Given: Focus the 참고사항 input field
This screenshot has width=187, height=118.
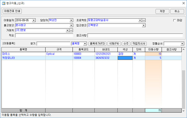Looking at the screenshot, I should click(x=135, y=35).
